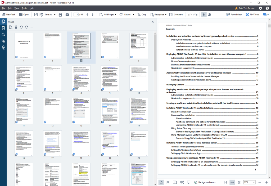Rotate selected page right in Pages panel
This screenshot has height=186, width=271.
tap(27, 27)
